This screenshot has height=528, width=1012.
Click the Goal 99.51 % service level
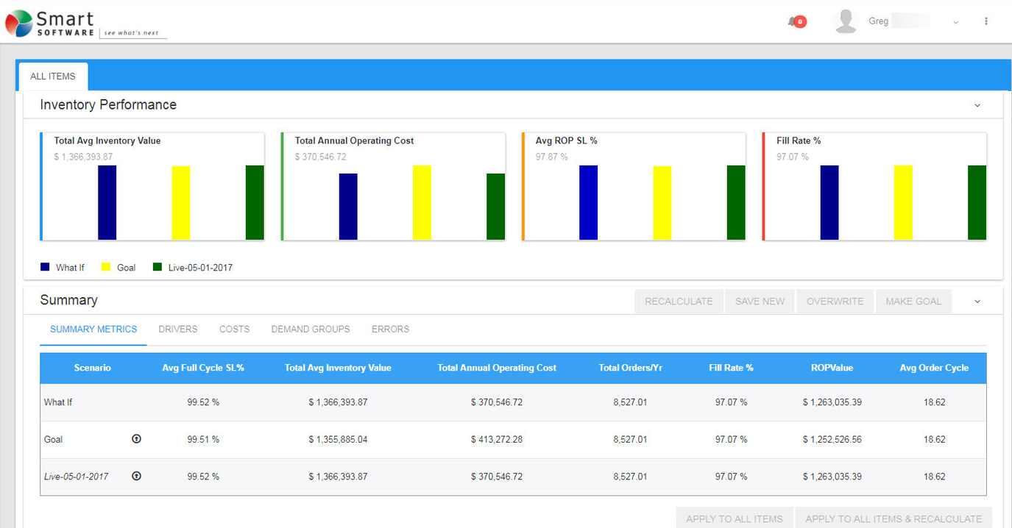tap(203, 440)
